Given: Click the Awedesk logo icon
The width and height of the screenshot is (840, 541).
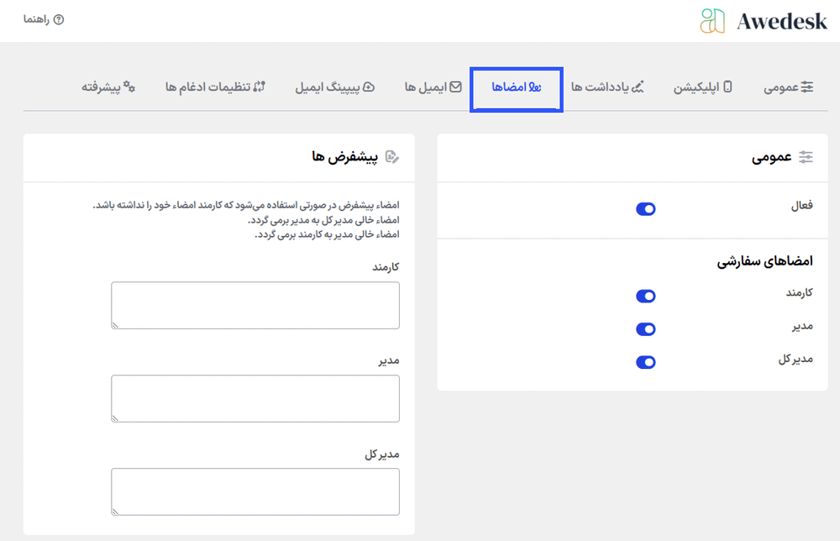Looking at the screenshot, I should [x=712, y=21].
